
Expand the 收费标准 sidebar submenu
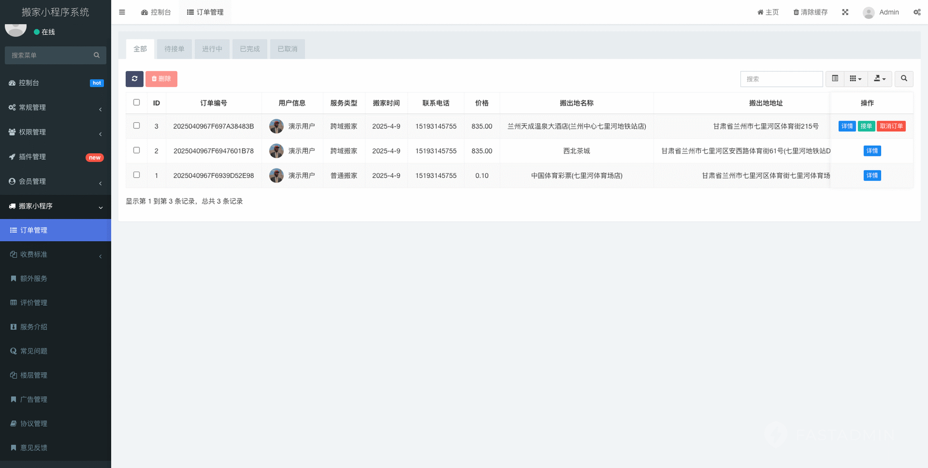coord(56,254)
